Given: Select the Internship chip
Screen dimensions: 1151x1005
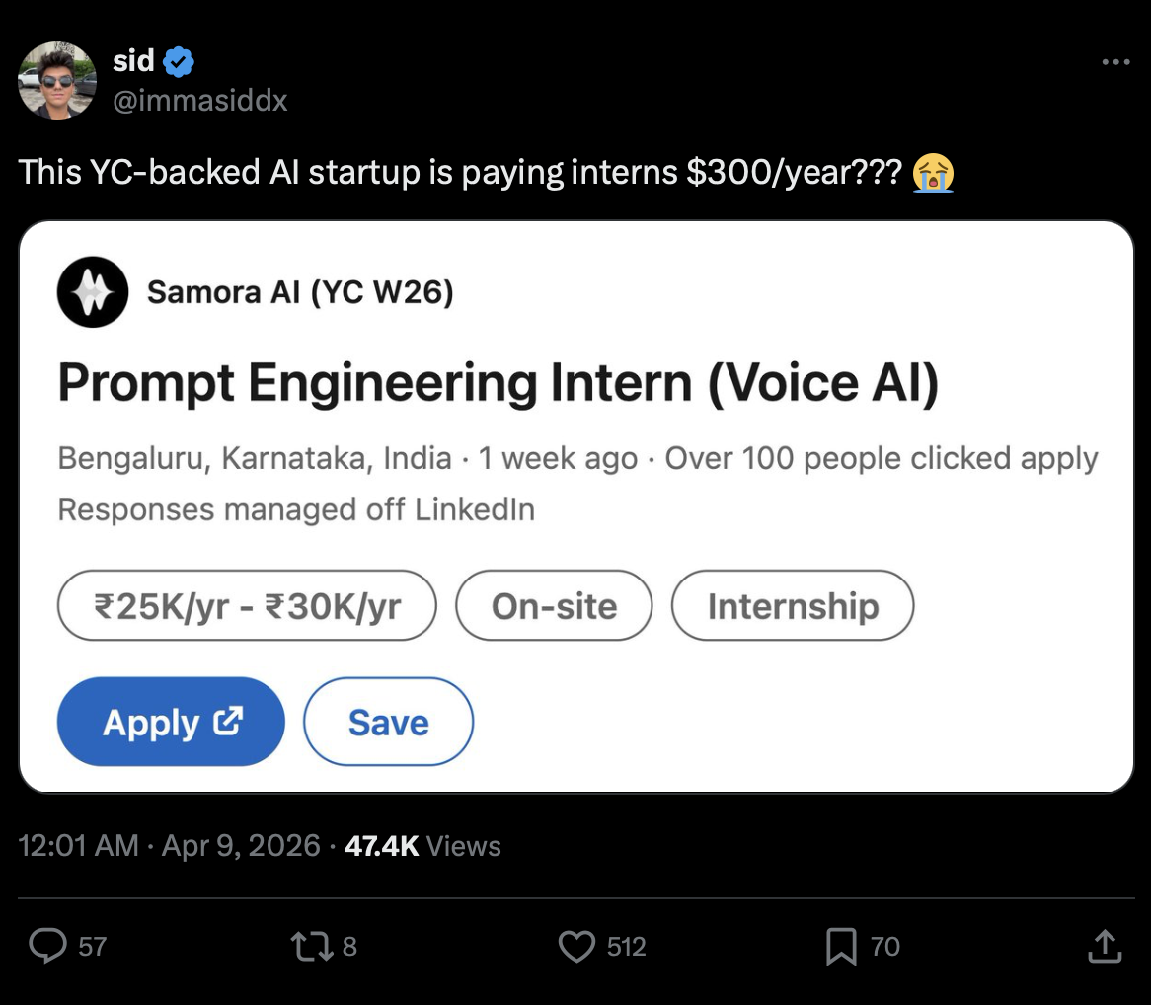Looking at the screenshot, I should point(793,605).
